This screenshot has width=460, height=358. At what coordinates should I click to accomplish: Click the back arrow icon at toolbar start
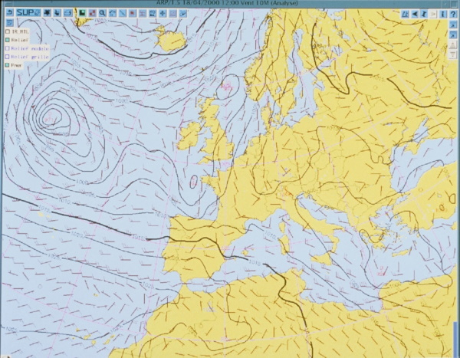[7, 13]
